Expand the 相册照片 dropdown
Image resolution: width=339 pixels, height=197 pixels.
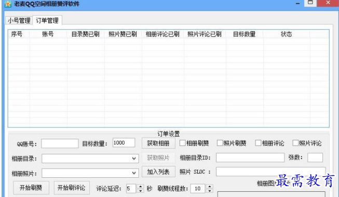(x=134, y=173)
